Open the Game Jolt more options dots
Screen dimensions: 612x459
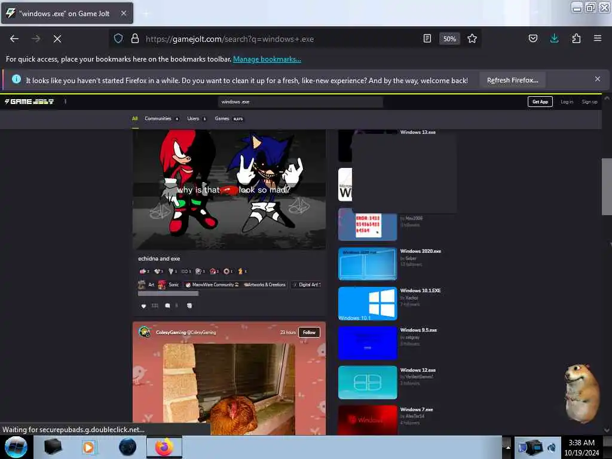65,102
